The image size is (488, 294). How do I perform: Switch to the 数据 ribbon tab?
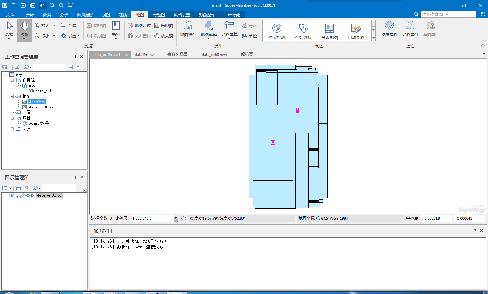(47, 15)
